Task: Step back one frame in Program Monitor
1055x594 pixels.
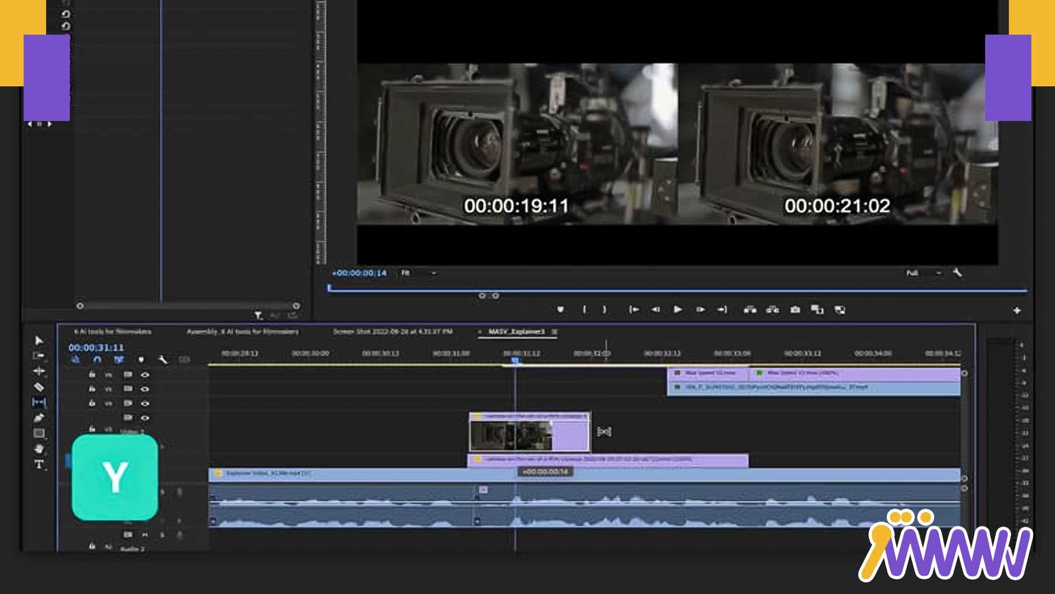Action: 656,310
